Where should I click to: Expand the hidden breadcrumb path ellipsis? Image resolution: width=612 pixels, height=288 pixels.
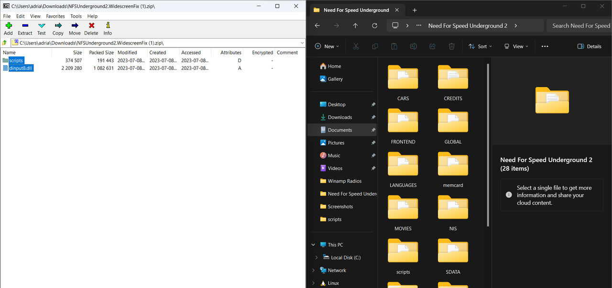(x=419, y=26)
